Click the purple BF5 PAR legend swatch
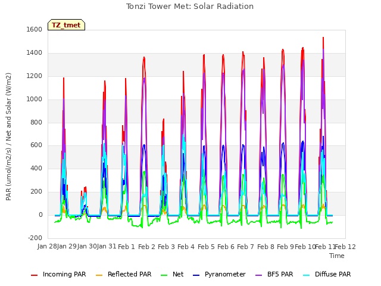Viewport: 381px width, 286px height. click(259, 275)
